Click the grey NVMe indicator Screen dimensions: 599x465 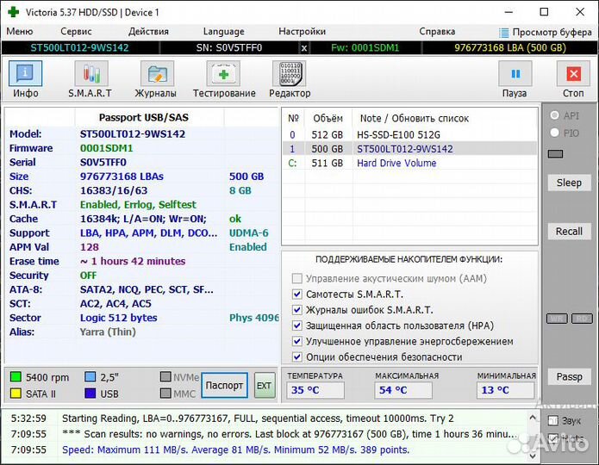(x=165, y=377)
